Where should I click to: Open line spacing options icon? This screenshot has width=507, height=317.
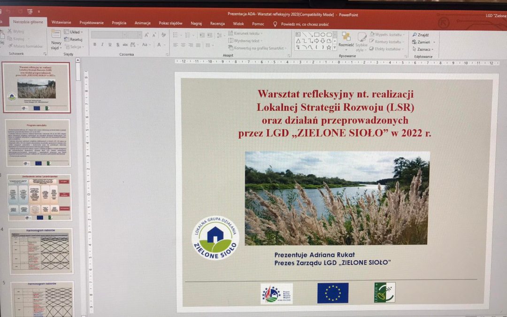pyautogui.click(x=220, y=35)
